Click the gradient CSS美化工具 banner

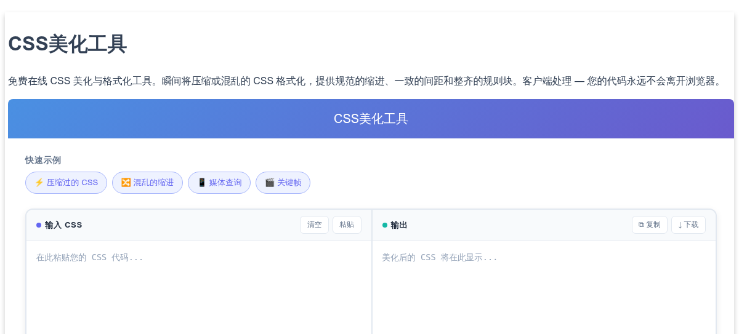[371, 119]
